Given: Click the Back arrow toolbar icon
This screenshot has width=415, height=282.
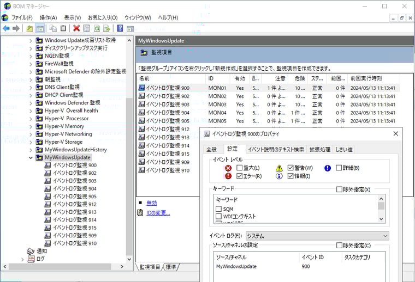Looking at the screenshot, I should tap(7, 28).
